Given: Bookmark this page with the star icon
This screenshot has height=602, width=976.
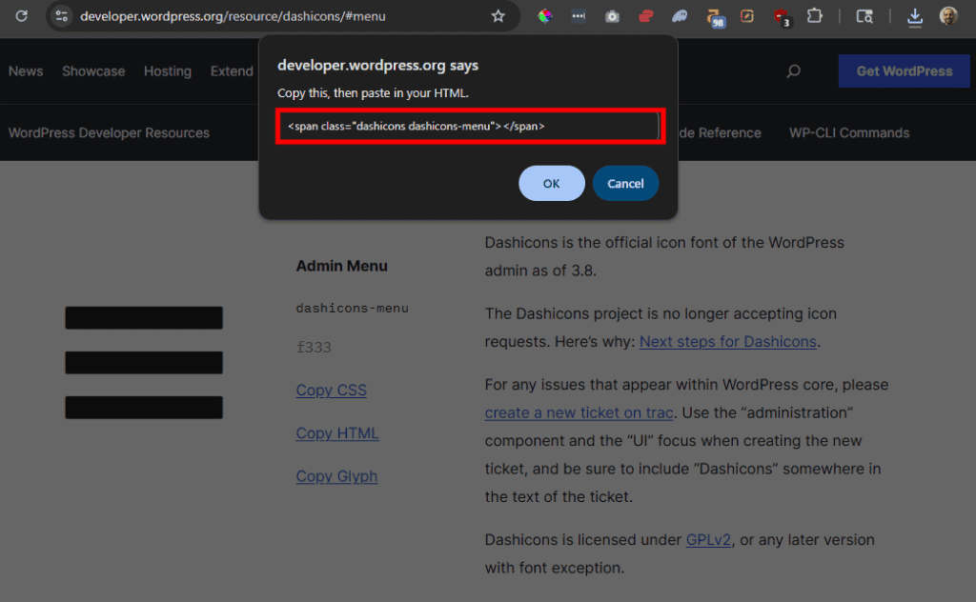Looking at the screenshot, I should pos(498,16).
